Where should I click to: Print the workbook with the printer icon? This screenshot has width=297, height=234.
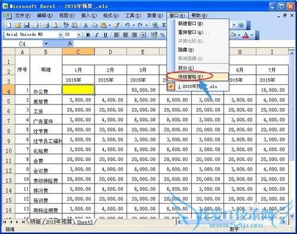(x=46, y=26)
